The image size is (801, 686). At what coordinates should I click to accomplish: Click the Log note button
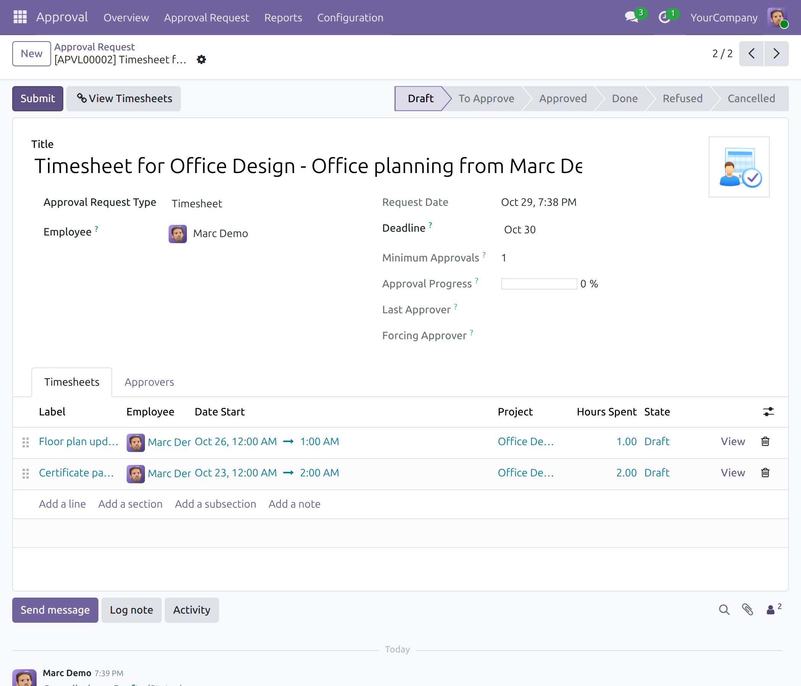point(132,610)
